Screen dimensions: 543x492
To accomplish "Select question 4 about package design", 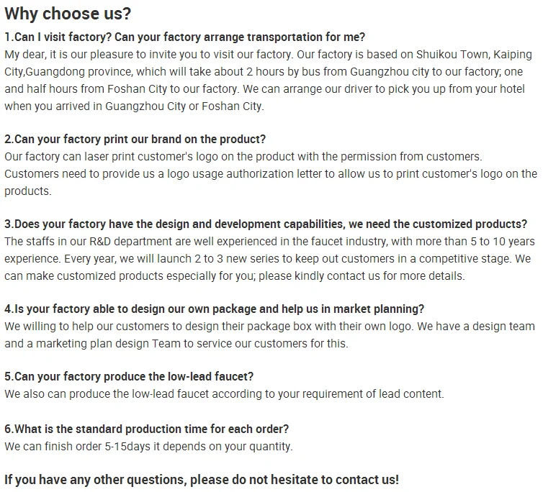I will pyautogui.click(x=214, y=309).
